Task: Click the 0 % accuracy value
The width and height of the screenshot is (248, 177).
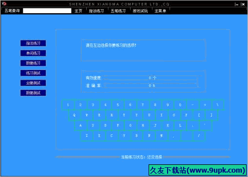Action: pyautogui.click(x=152, y=86)
